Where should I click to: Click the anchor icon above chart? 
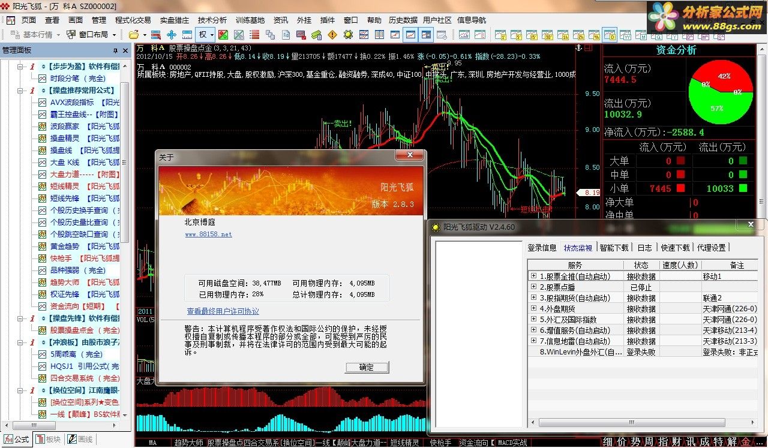(x=578, y=48)
